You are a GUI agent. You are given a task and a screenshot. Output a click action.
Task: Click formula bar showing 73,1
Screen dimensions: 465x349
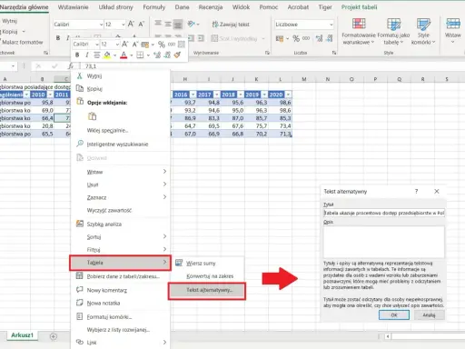[272, 66]
